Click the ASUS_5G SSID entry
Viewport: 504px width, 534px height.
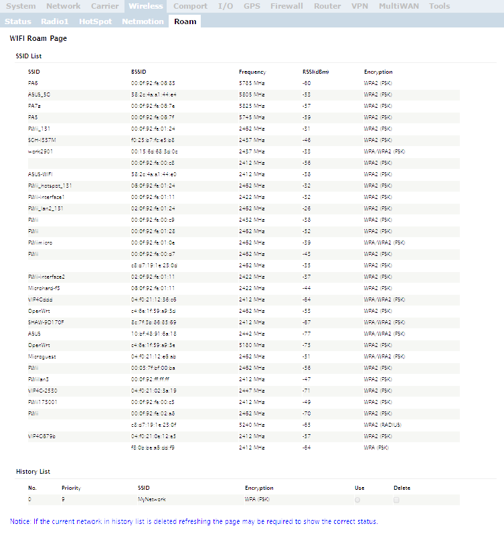pos(39,94)
